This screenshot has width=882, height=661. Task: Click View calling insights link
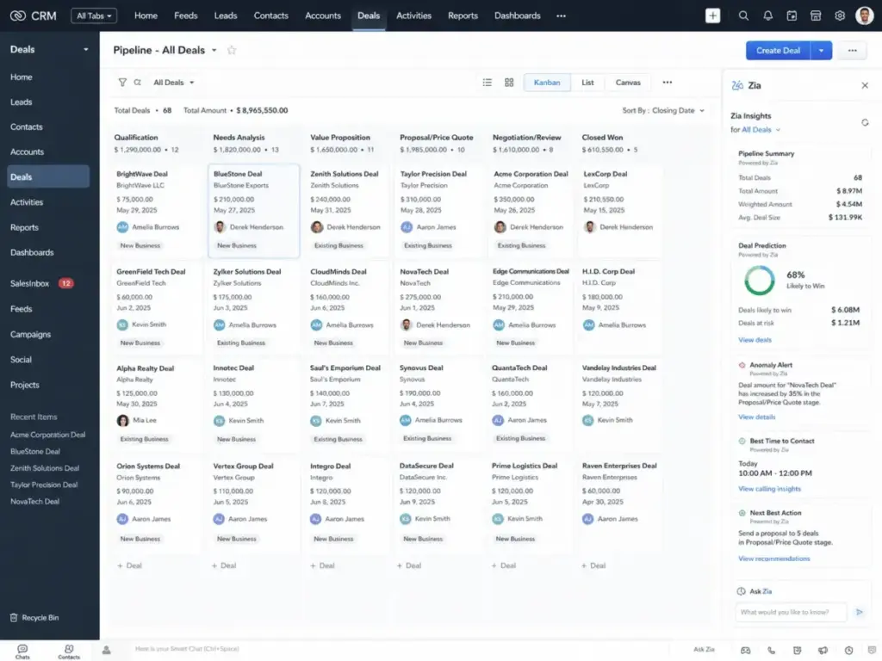coord(769,489)
